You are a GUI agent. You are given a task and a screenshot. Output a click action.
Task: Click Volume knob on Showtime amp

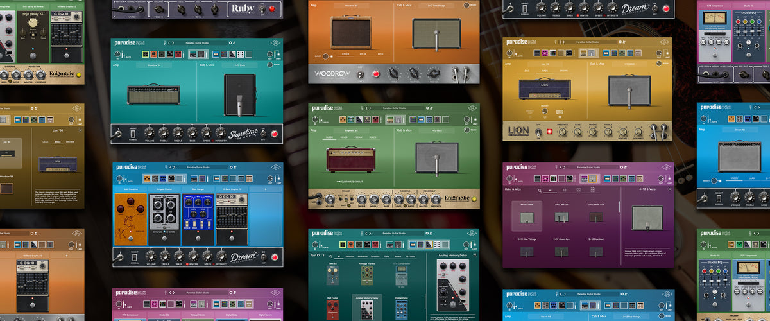(x=150, y=132)
